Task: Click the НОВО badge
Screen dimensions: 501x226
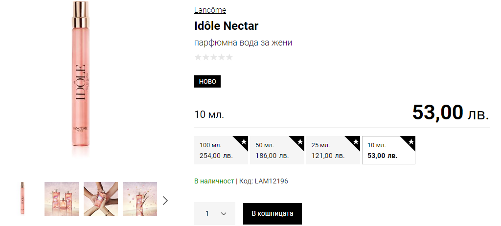Action: click(x=207, y=81)
